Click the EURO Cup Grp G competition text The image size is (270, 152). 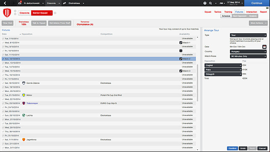click(x=109, y=103)
